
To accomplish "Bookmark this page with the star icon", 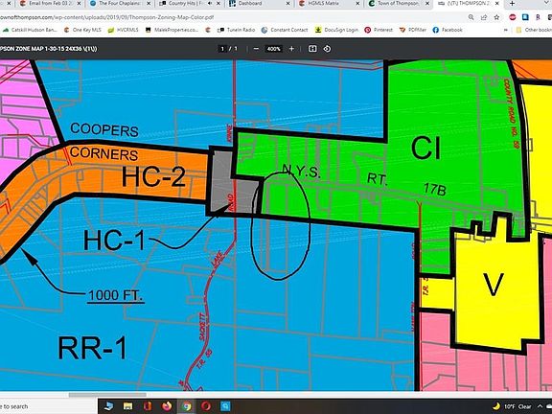I will pyautogui.click(x=496, y=17).
